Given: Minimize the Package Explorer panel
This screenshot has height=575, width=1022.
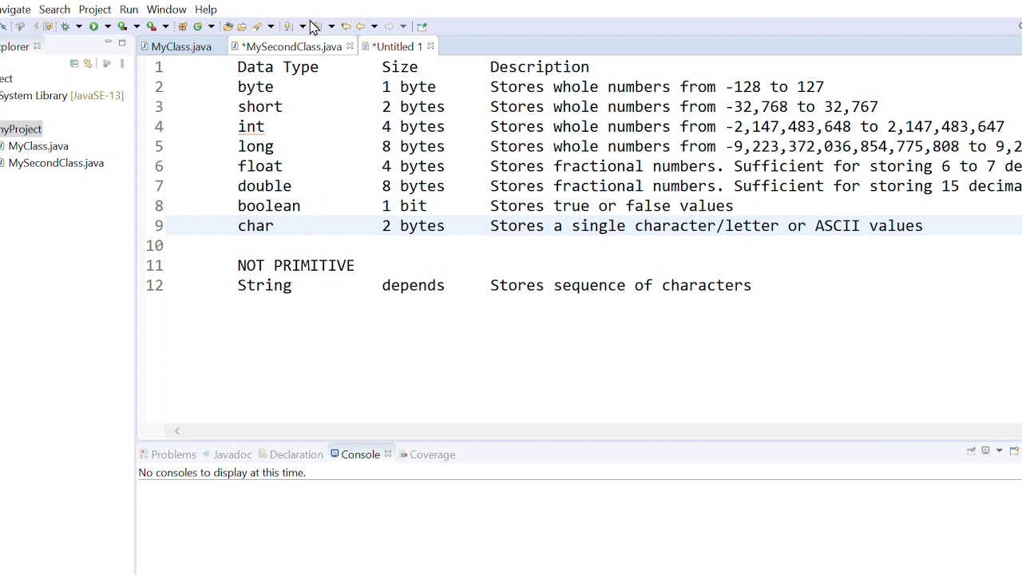Looking at the screenshot, I should pos(108,42).
